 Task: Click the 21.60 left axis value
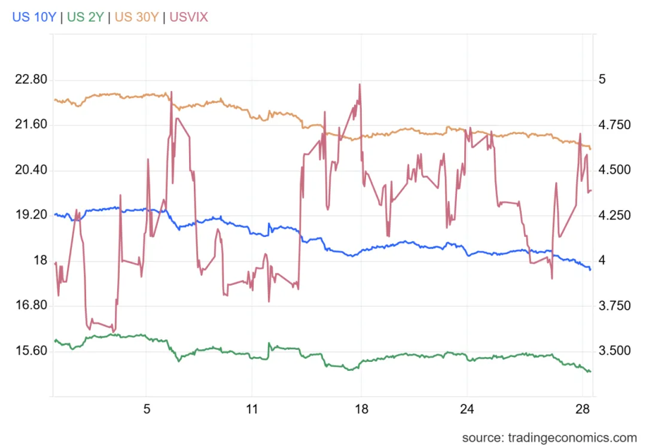pos(31,125)
